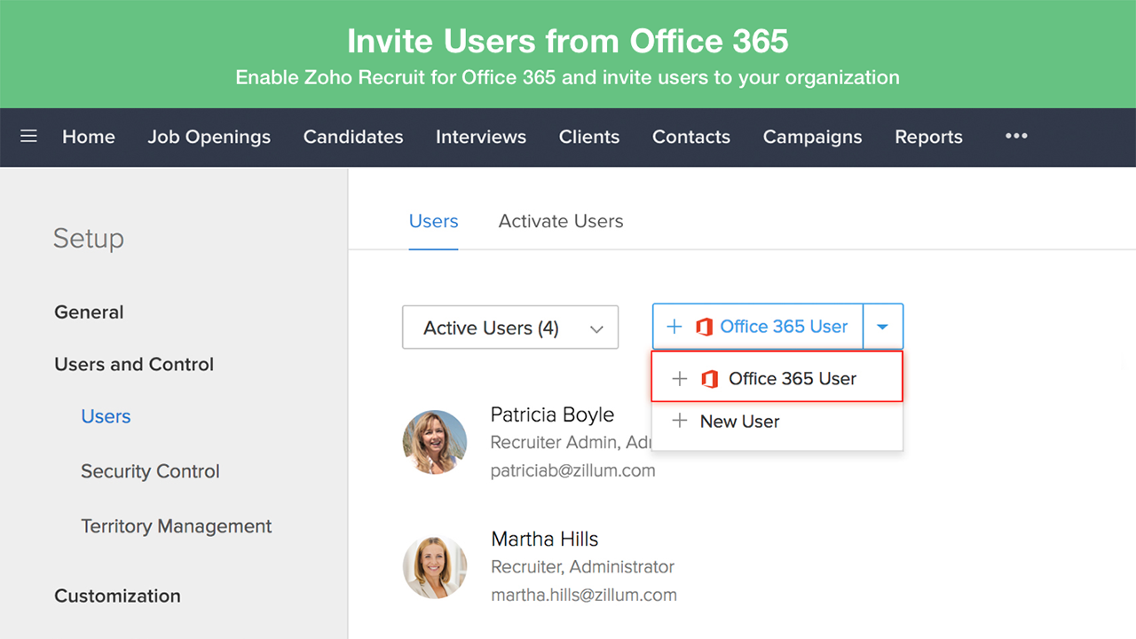Screen dimensions: 1136x639
Task: Choose Office 365 User from dropdown list
Action: pyautogui.click(x=777, y=378)
